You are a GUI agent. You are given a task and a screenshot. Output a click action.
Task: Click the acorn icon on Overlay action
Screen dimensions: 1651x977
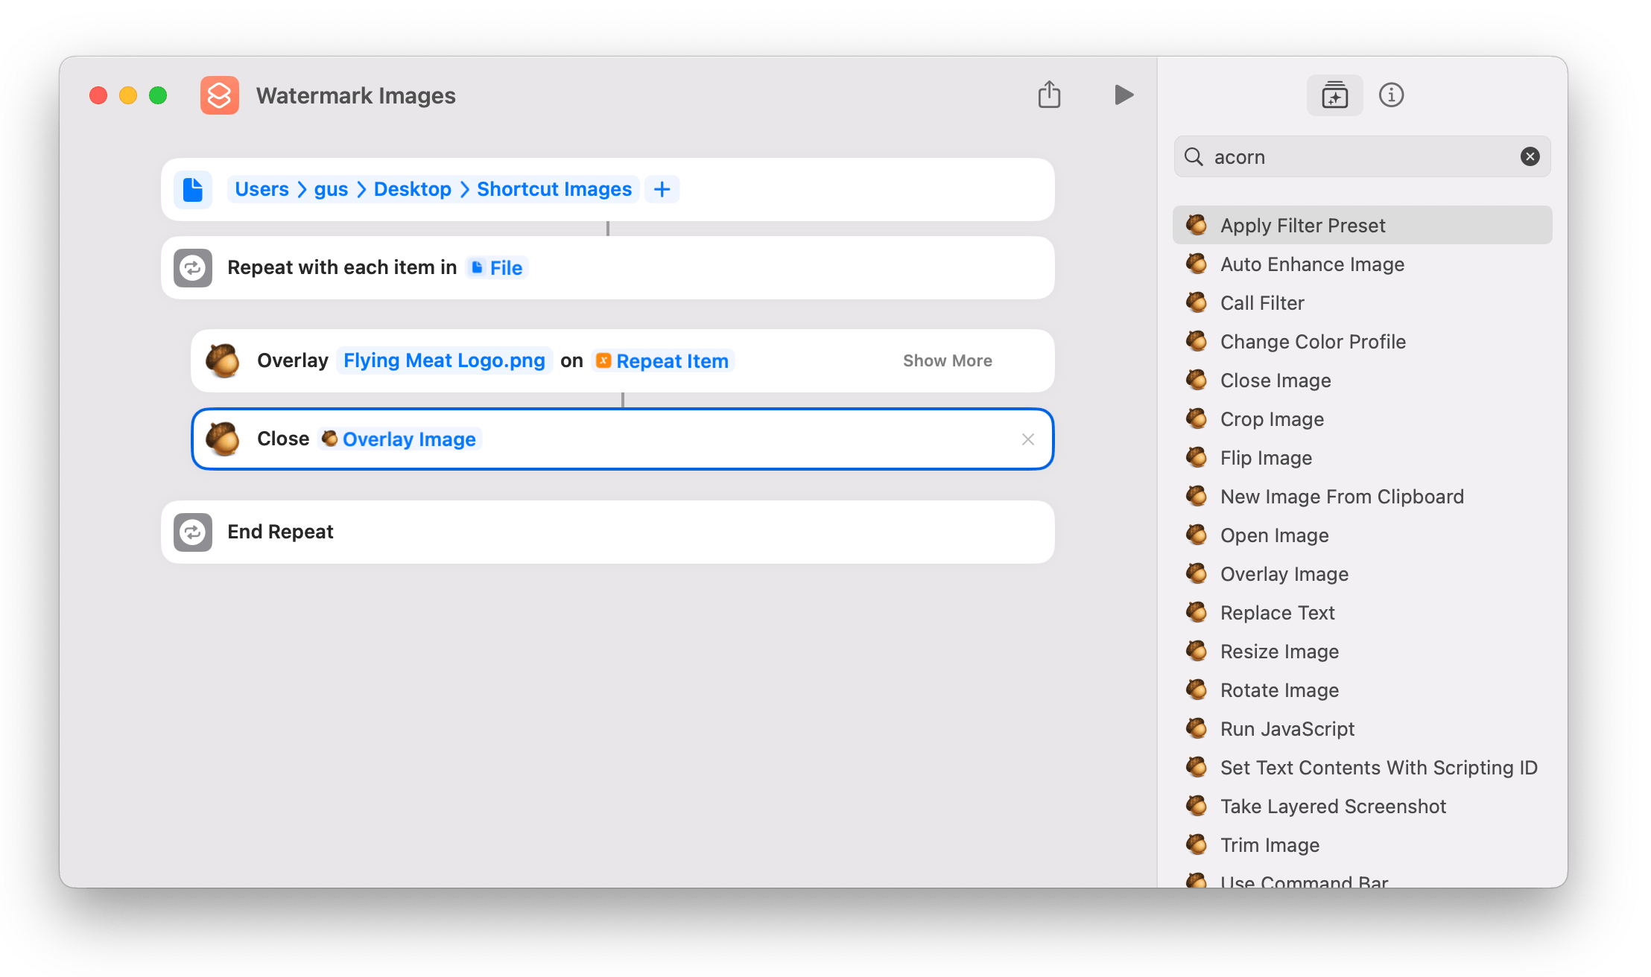point(222,361)
